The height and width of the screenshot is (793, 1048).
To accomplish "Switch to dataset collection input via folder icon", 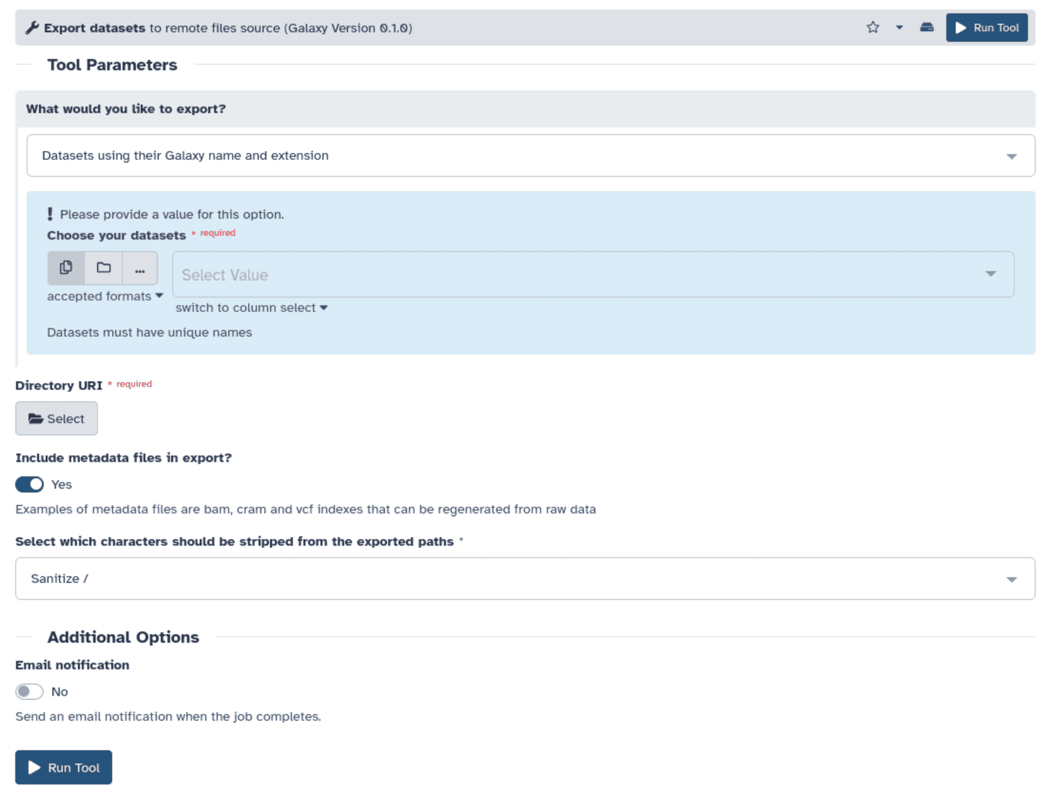I will [103, 268].
